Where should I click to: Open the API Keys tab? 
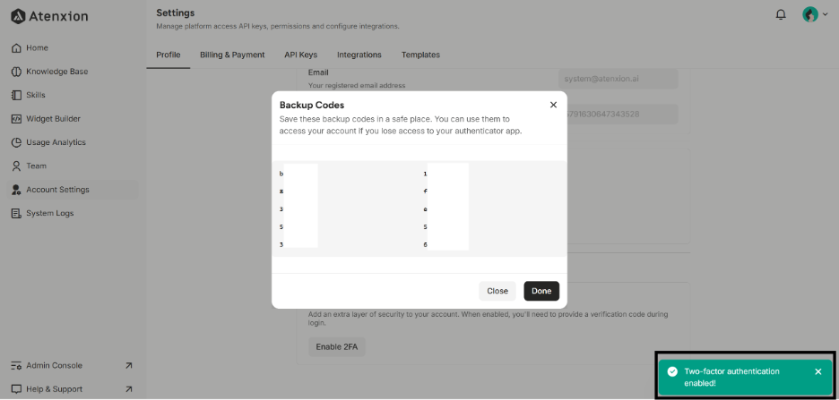(300, 55)
